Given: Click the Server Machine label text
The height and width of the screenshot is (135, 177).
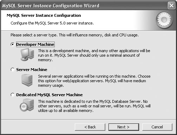Looking at the screenshot, I should (x=32, y=70).
